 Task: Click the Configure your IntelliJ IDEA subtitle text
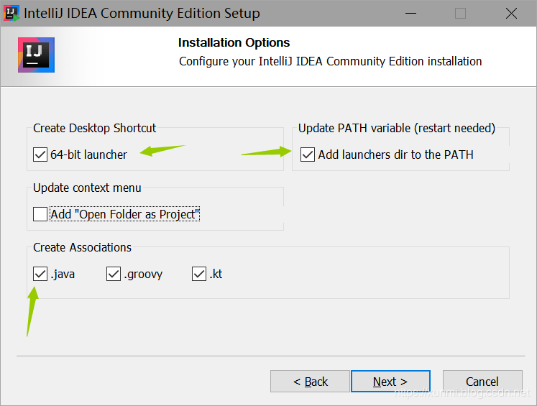(x=330, y=61)
